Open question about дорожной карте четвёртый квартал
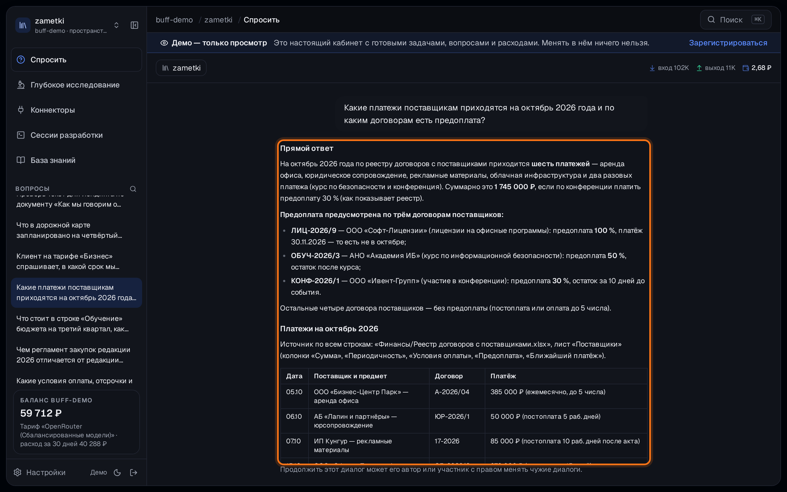 click(77, 230)
